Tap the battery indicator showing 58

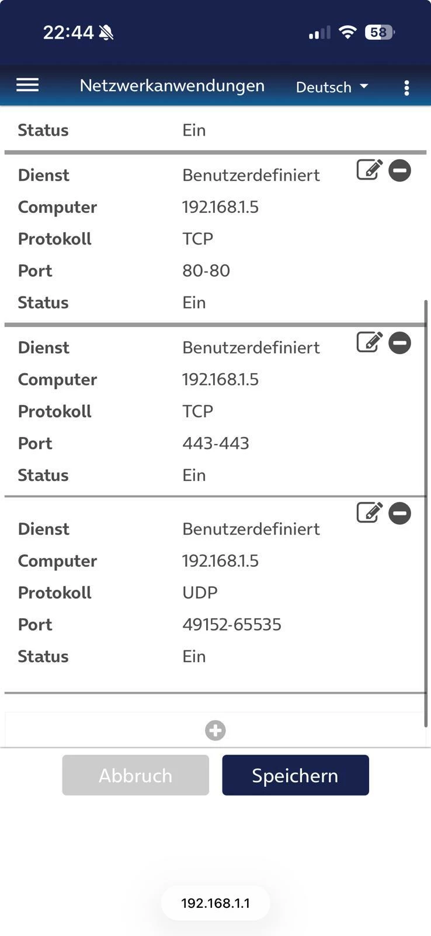(x=379, y=32)
